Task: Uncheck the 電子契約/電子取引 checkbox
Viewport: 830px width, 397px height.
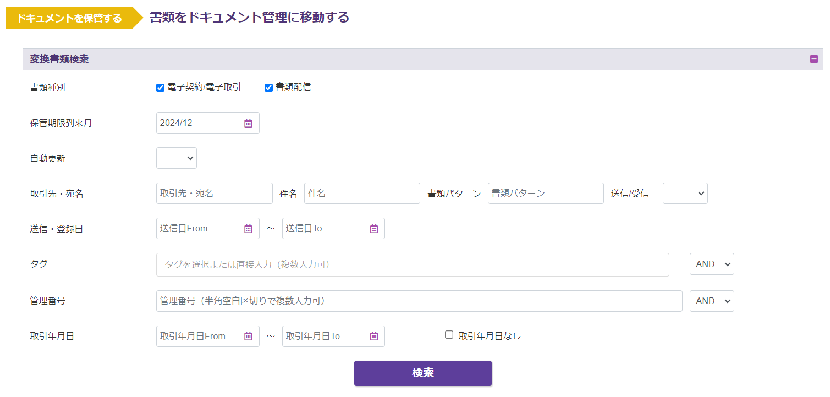Action: pyautogui.click(x=161, y=87)
